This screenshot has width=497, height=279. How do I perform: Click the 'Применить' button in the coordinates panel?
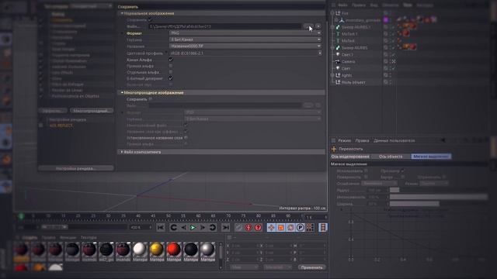coord(311,267)
